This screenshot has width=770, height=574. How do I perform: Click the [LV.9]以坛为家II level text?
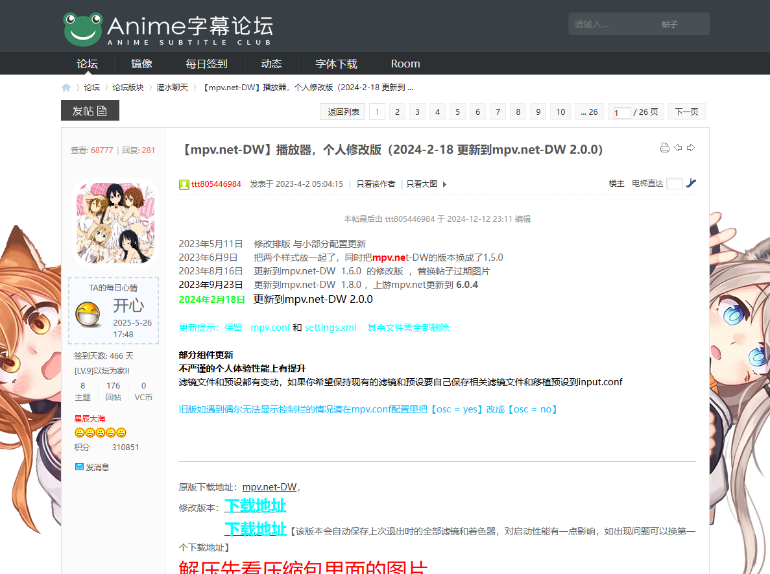point(102,371)
